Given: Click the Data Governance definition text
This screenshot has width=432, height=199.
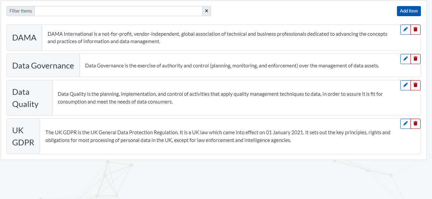Looking at the screenshot, I should click(232, 66).
